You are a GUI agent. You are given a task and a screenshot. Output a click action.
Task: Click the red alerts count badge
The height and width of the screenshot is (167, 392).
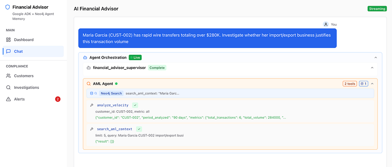coord(58,99)
